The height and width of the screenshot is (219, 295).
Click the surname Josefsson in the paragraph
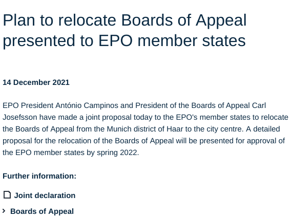[20, 117]
